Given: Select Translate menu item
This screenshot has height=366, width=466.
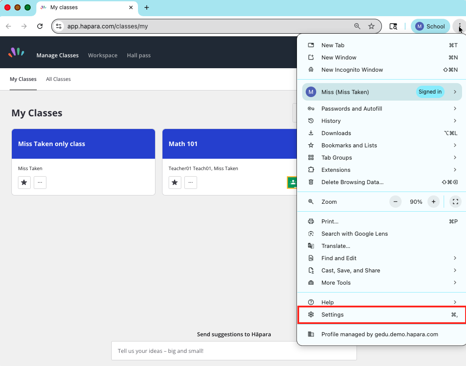Looking at the screenshot, I should (x=381, y=246).
